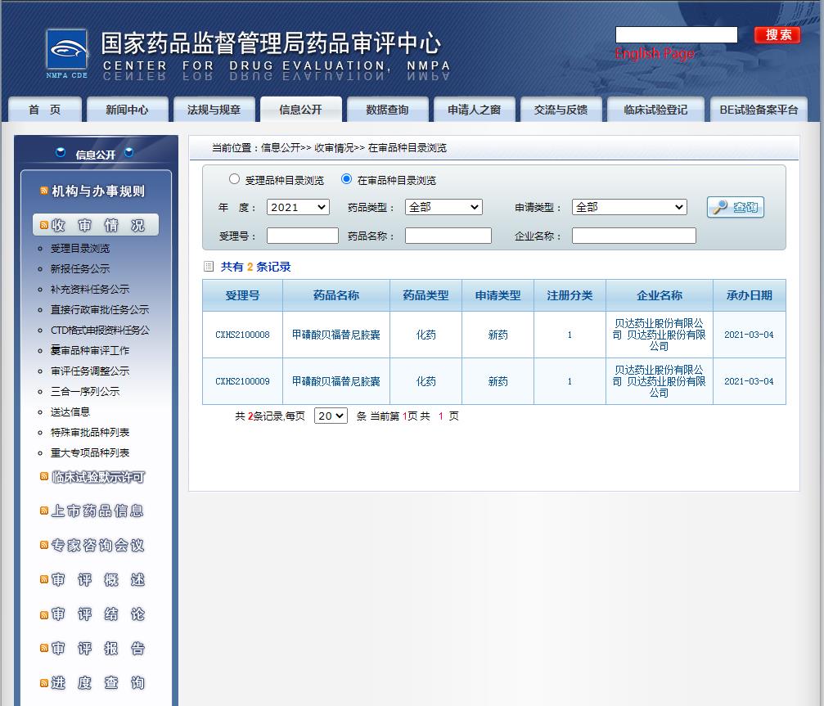Click the 药品名称 input field

point(448,236)
